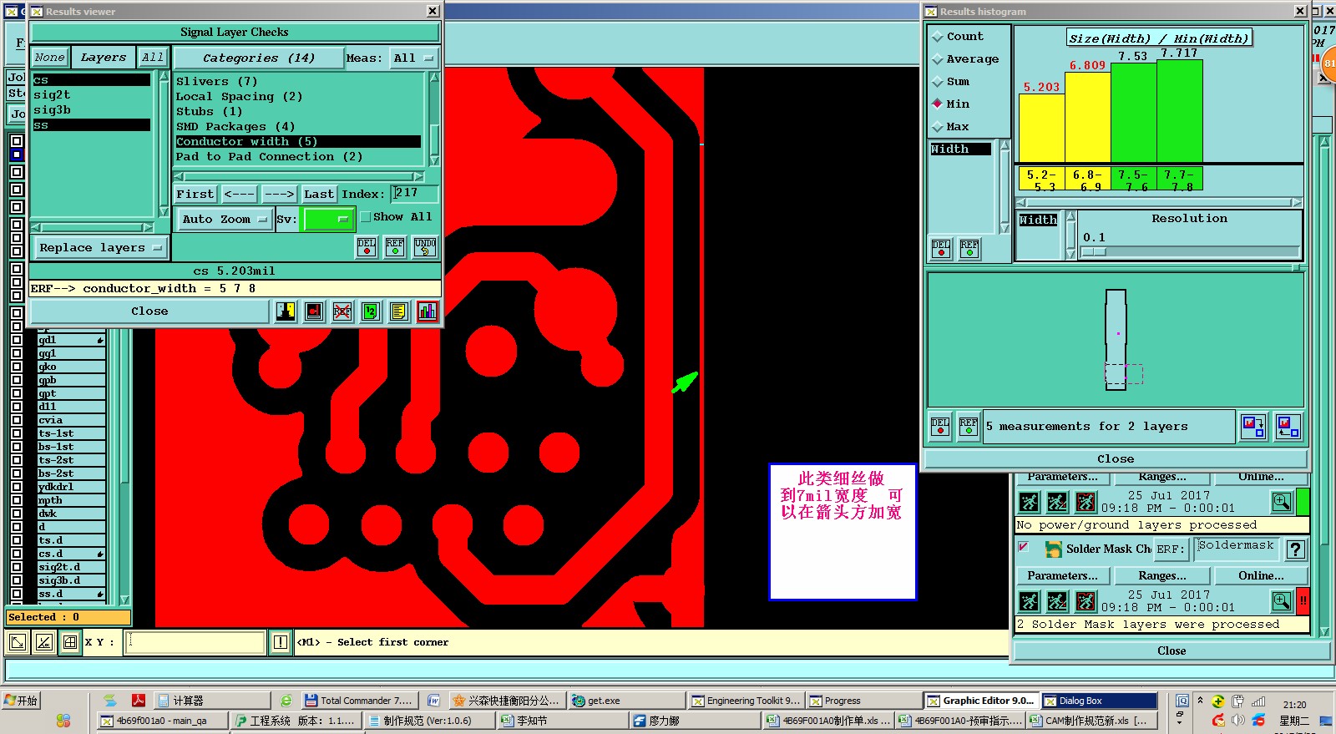Click the Solder Mask Checks layer icon
The height and width of the screenshot is (734, 1336).
click(1054, 549)
